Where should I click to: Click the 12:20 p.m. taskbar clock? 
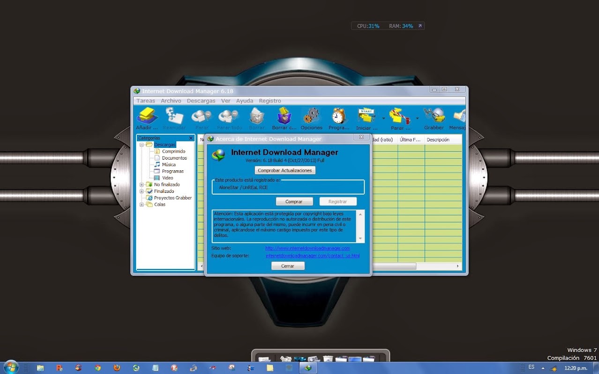(576, 368)
